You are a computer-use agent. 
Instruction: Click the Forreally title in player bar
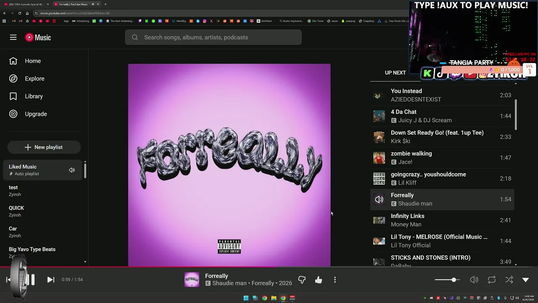(x=216, y=276)
